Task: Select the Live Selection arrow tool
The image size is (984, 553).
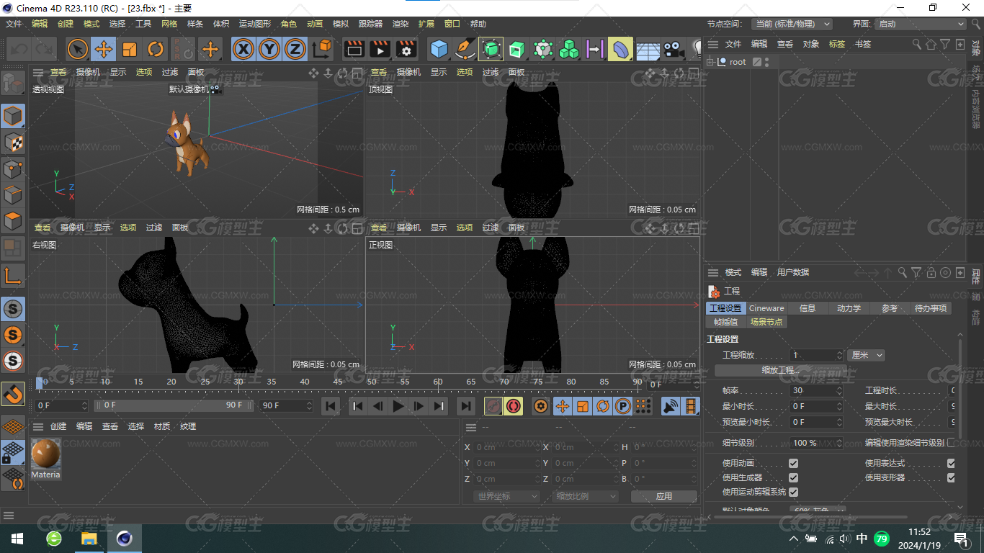Action: 78,49
